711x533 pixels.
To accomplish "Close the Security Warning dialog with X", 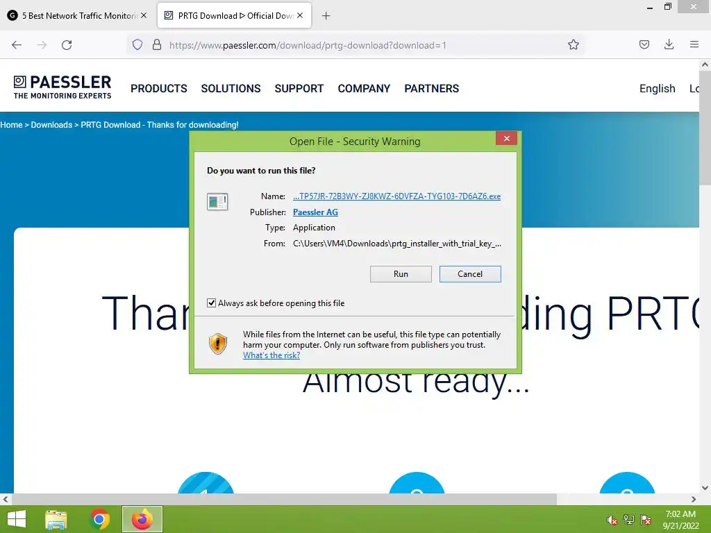I will (506, 138).
